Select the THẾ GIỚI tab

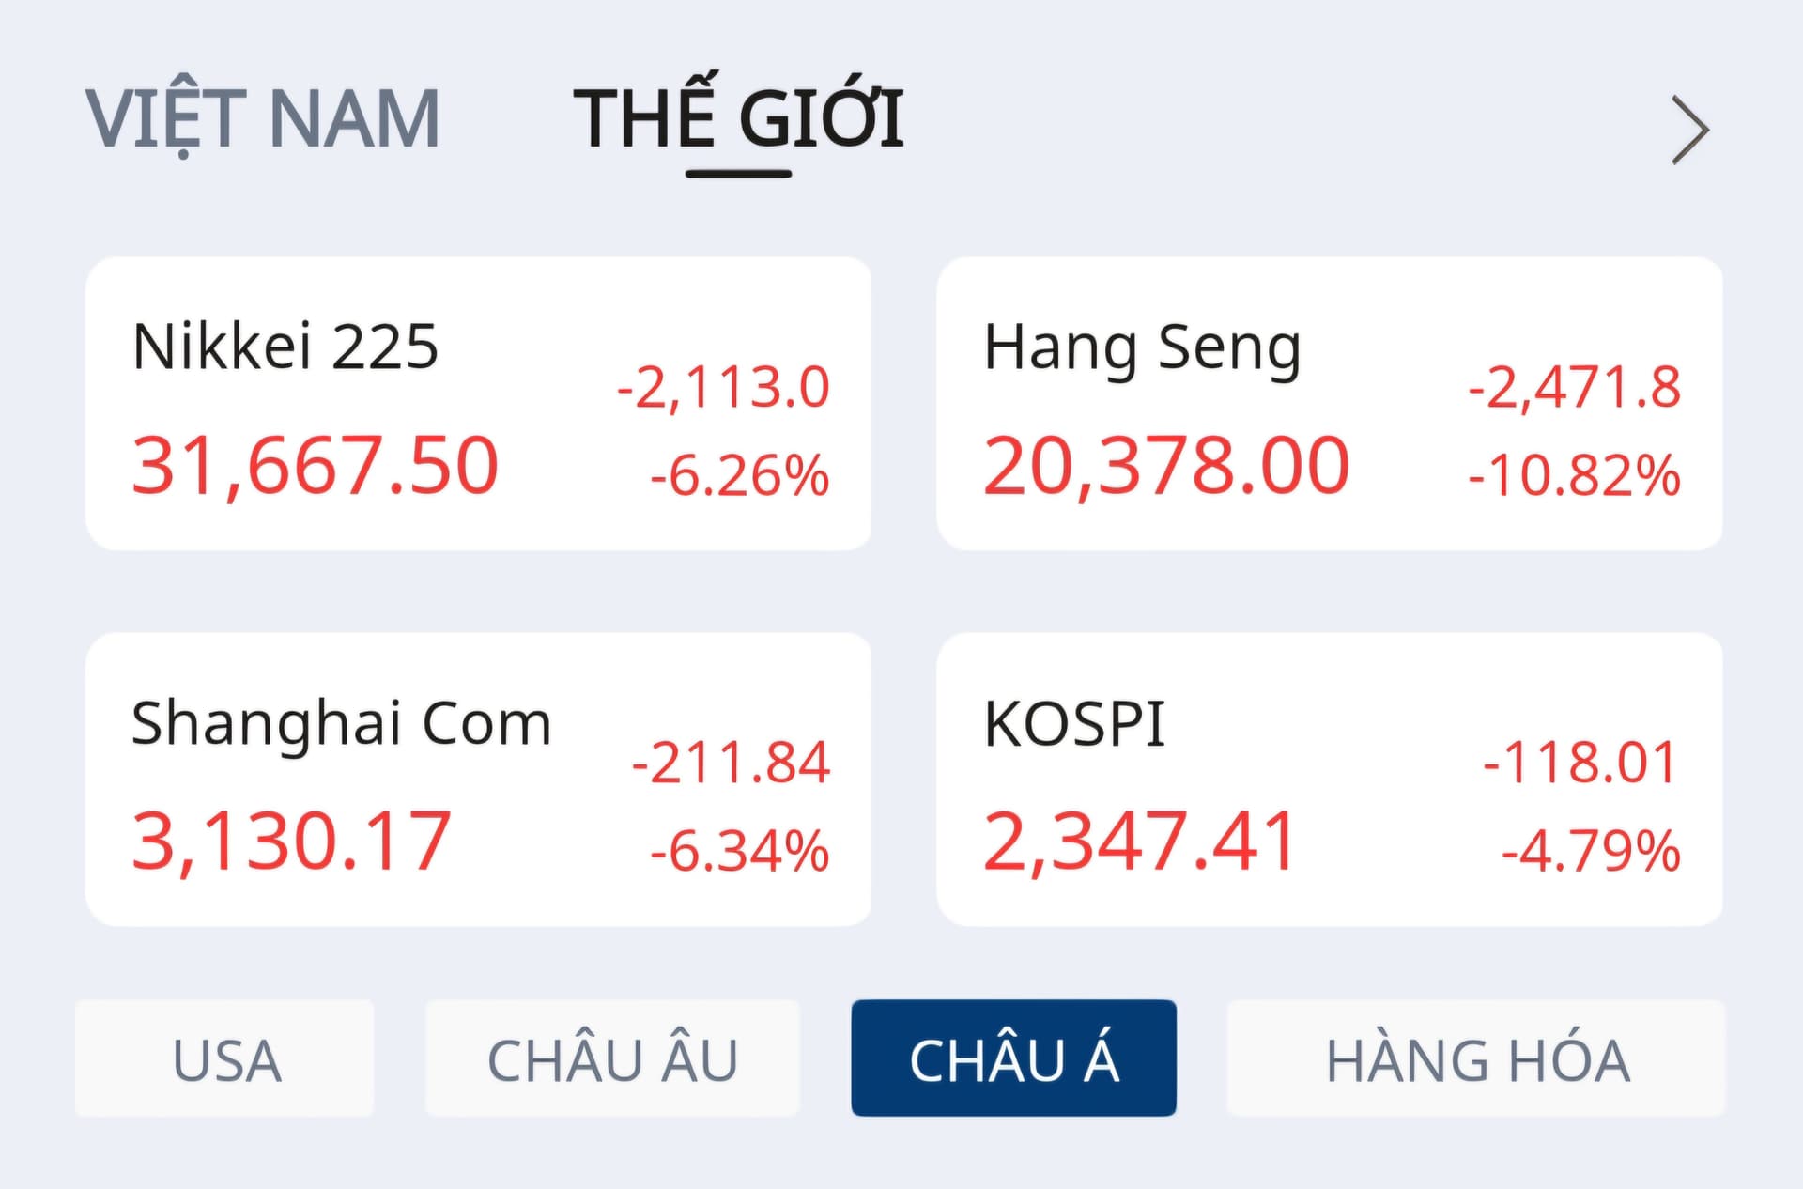click(x=738, y=119)
